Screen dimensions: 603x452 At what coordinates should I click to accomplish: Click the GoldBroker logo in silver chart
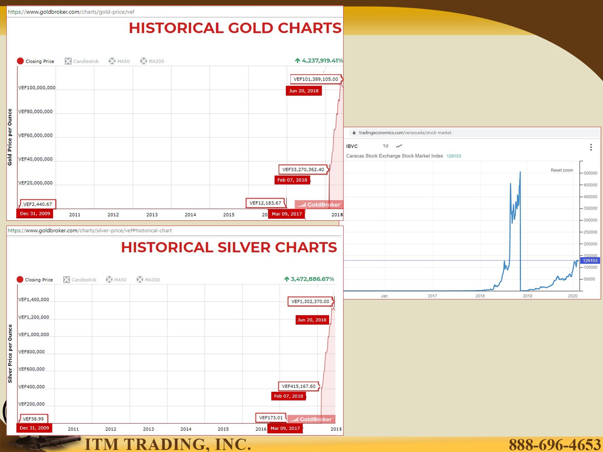[x=312, y=419]
